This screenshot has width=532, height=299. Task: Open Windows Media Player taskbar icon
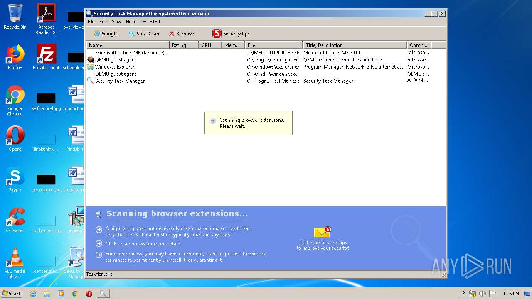click(61, 294)
